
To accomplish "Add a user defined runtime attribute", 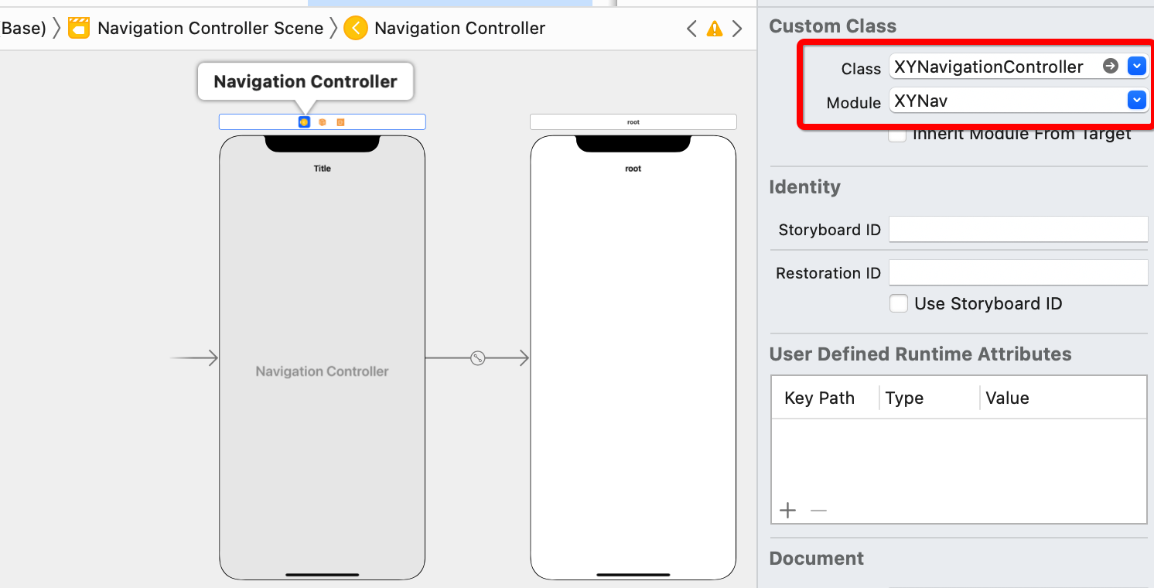I will tap(787, 511).
